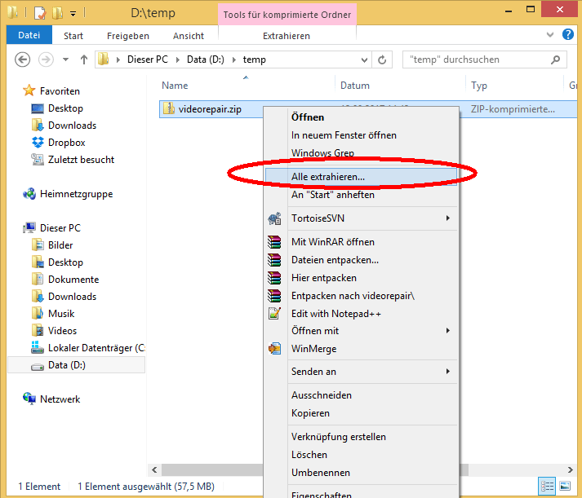Select Data (D:) in address breadcrumb
The image size is (582, 498).
205,59
